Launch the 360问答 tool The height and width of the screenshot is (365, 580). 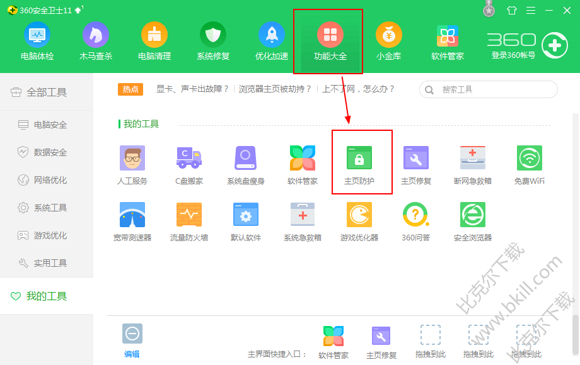point(416,222)
